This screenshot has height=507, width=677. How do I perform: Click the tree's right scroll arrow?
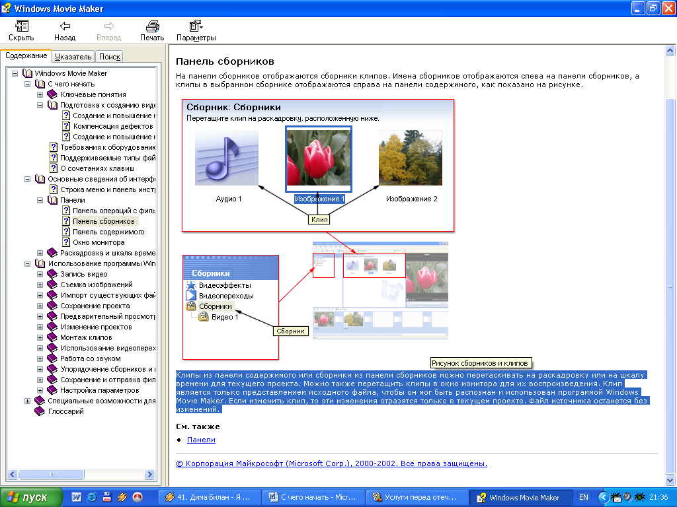click(150, 474)
